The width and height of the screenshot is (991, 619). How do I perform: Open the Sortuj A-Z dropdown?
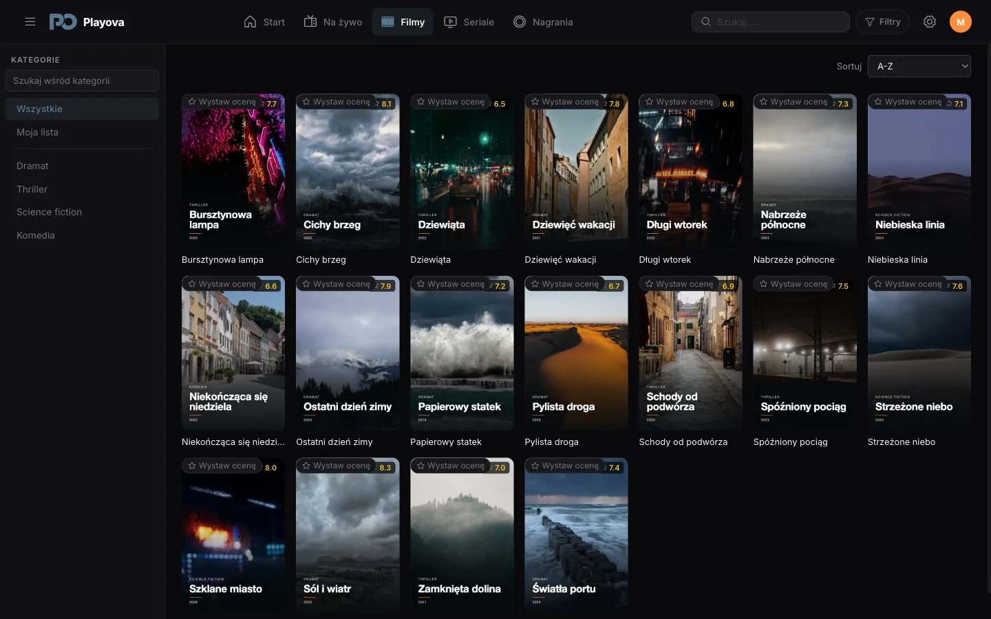pos(919,66)
